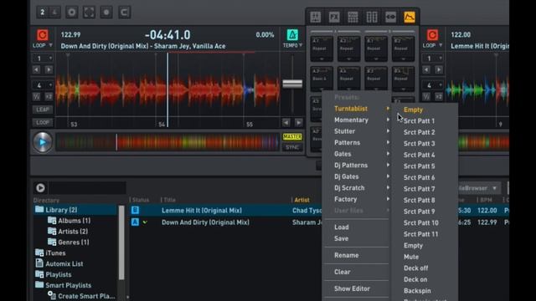Image resolution: width=536 pixels, height=301 pixels.
Task: Move deck B loop left with arrow
Action: pyautogui.click(x=426, y=69)
